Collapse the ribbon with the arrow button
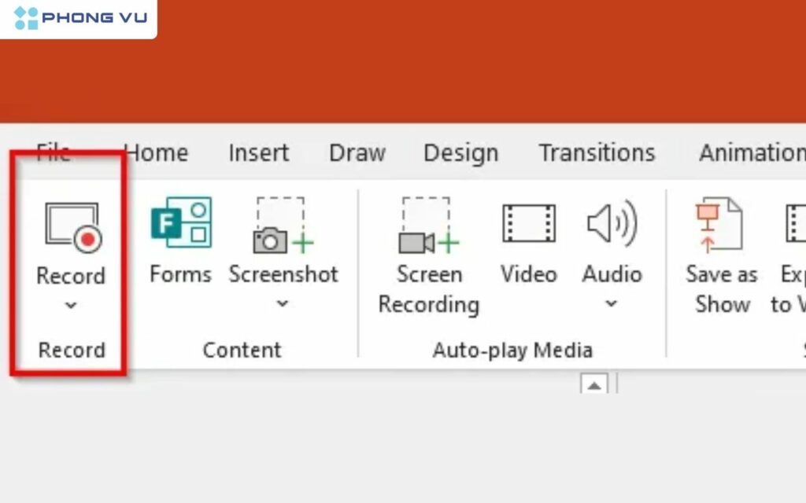 [596, 383]
